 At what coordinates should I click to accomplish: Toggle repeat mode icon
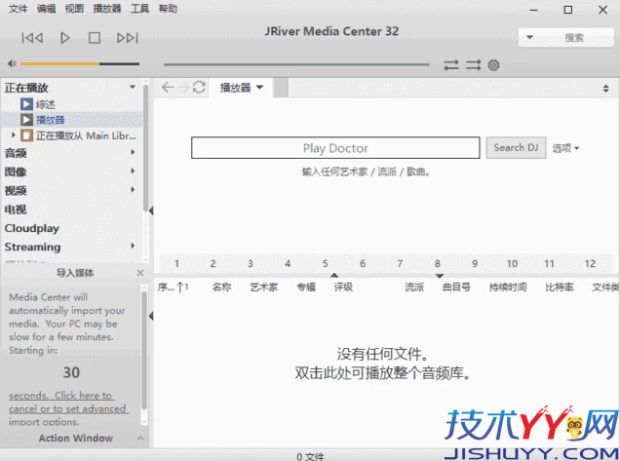[x=450, y=65]
